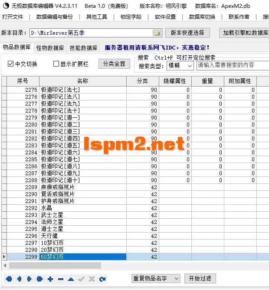This screenshot has width=269, height=290.
Task: Jump to the last record arrow
Action: (39, 279)
